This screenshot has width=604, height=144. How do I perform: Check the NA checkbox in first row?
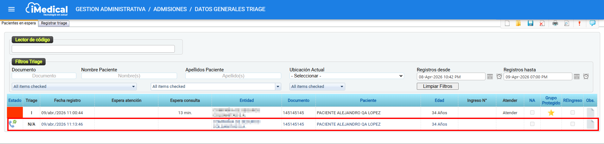(532, 113)
